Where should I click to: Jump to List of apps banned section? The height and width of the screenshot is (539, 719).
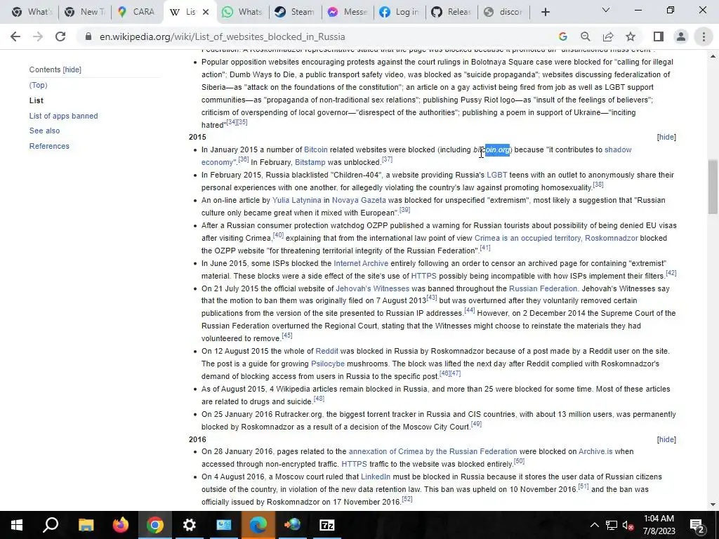click(63, 116)
